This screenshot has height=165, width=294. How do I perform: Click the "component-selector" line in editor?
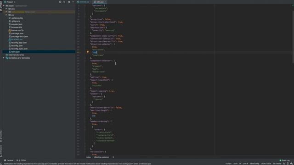102,60
